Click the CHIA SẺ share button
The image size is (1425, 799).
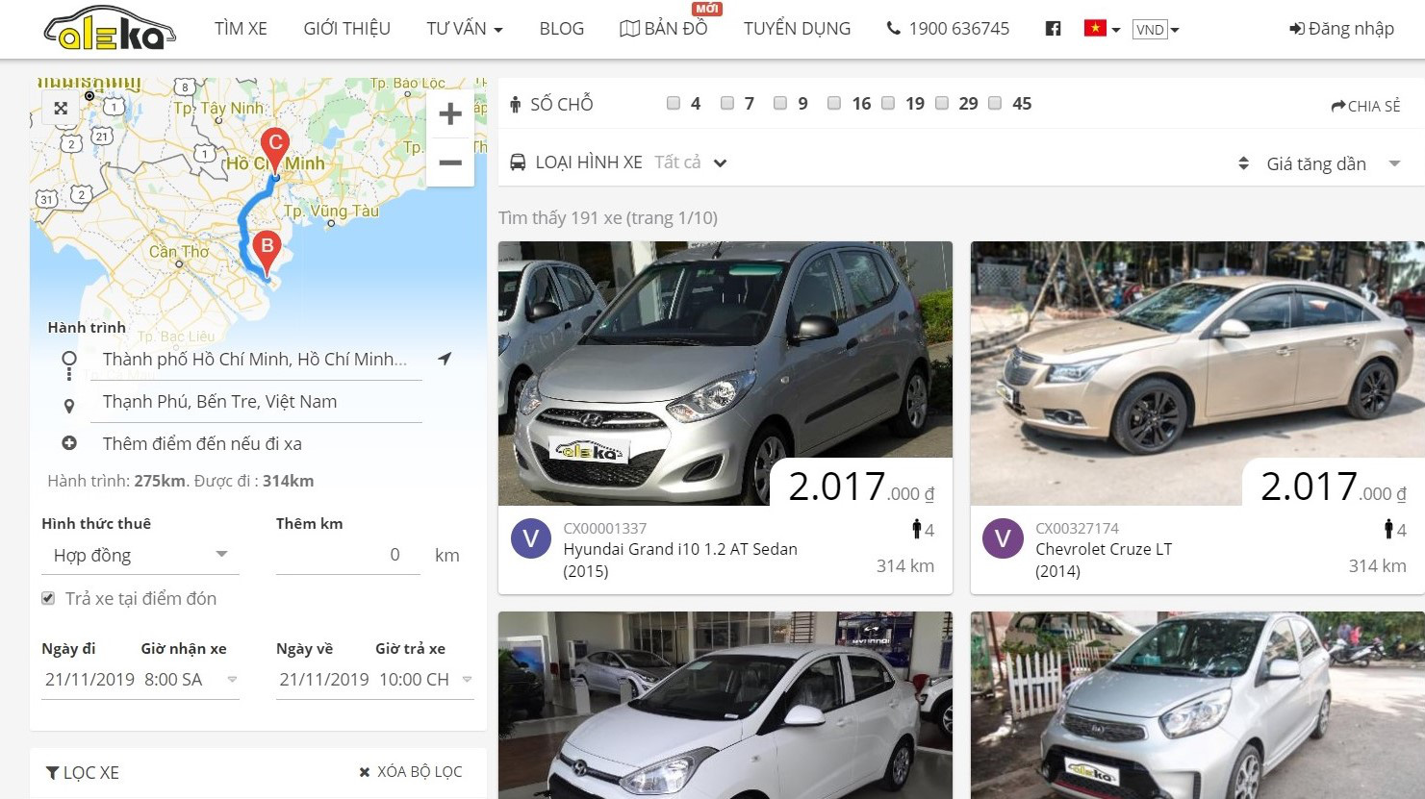coord(1365,106)
